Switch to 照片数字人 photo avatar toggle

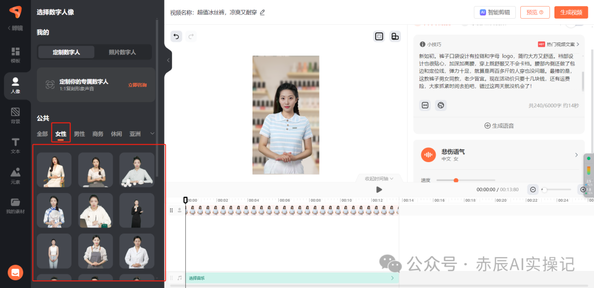tap(122, 52)
